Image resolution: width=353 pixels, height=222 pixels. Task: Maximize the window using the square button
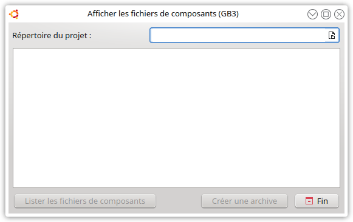326,15
